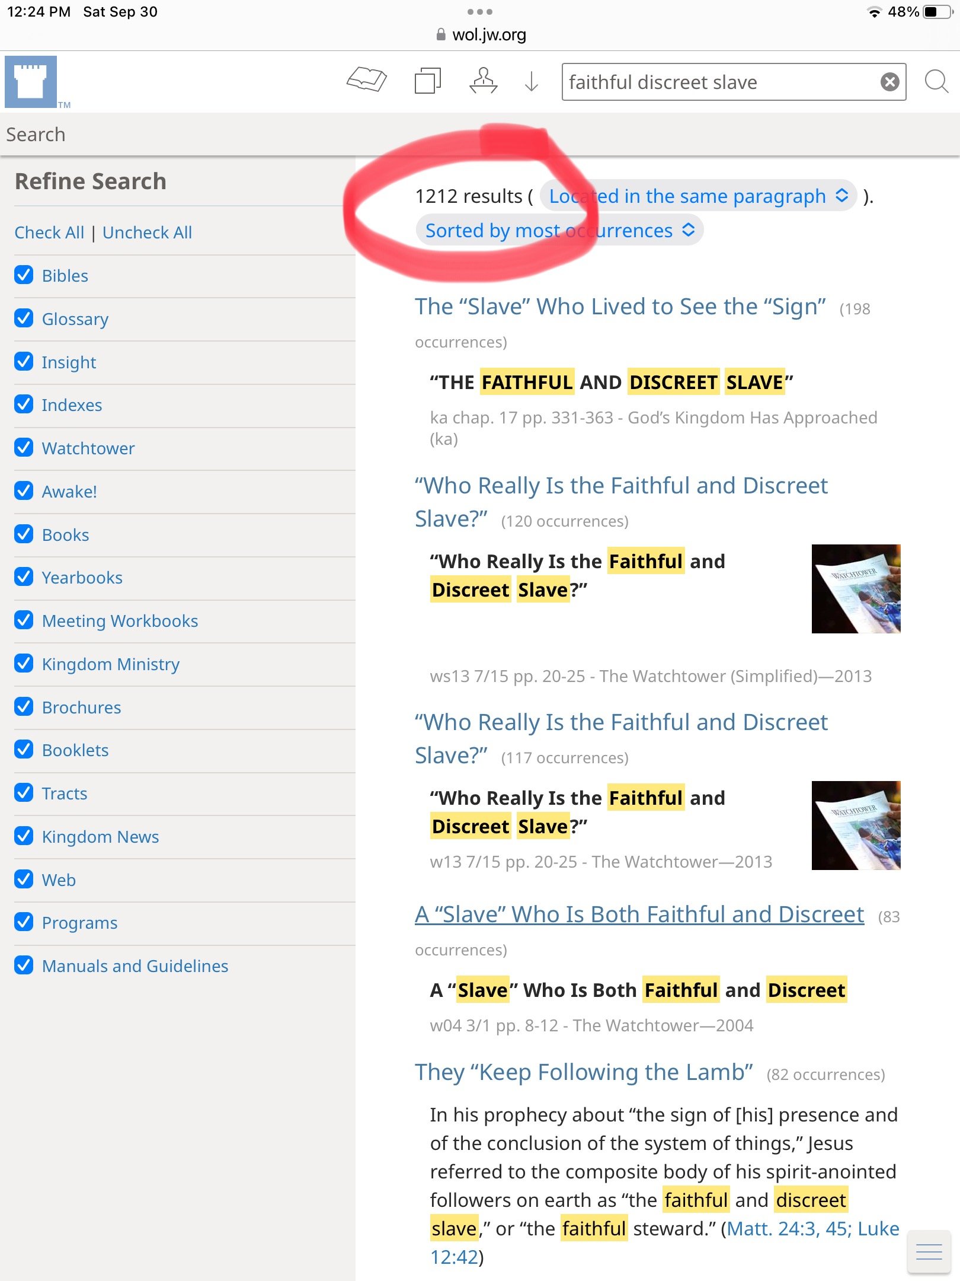Click the download arrow icon
The width and height of the screenshot is (960, 1281).
coord(532,81)
